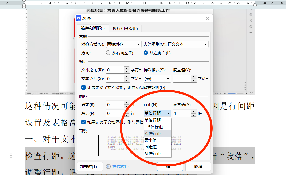Choose 固定值 from line spacing list
Screen dimensions: 286x175
pos(157,147)
